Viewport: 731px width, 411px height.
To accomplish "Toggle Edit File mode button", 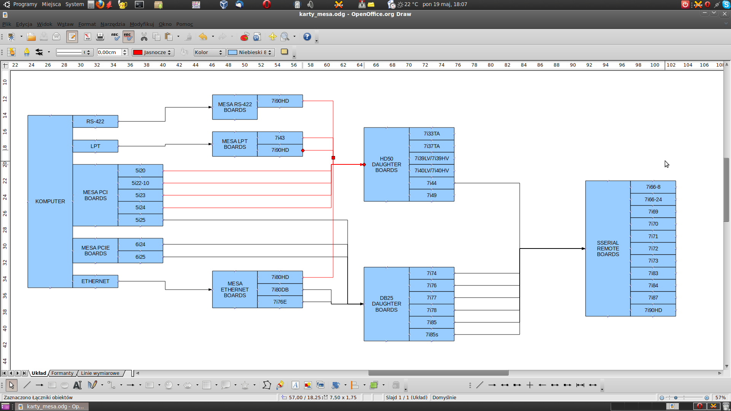I will tap(72, 37).
